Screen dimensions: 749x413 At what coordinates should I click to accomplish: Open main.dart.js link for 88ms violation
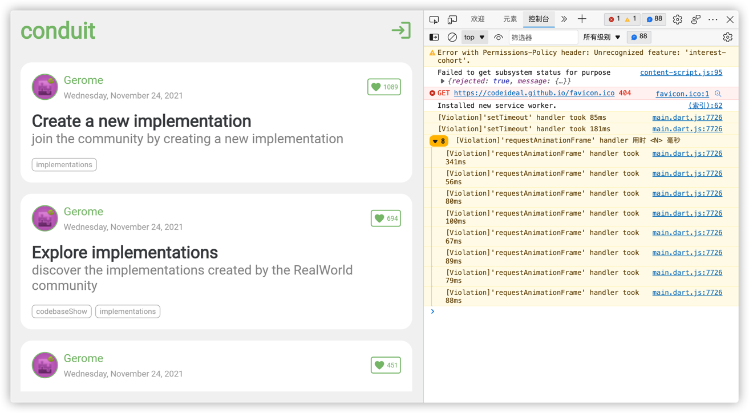[687, 293]
